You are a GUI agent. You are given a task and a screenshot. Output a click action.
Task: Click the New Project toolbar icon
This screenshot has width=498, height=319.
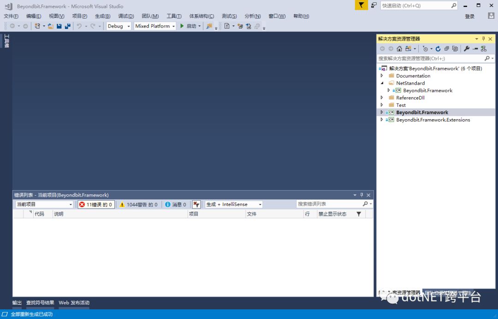(x=37, y=26)
